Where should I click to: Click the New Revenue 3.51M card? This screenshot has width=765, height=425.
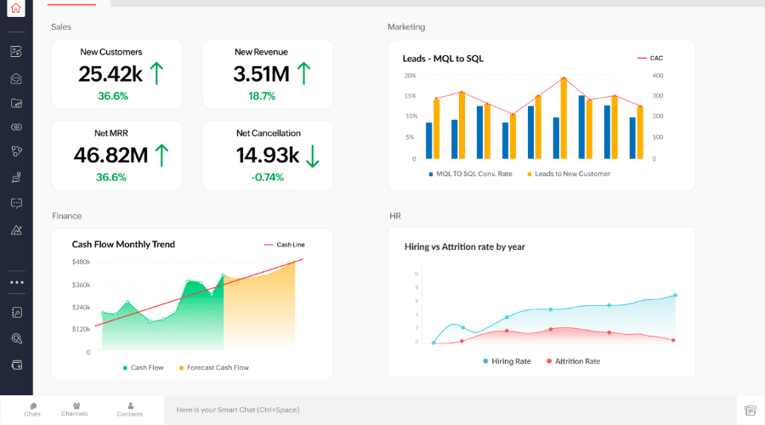(x=268, y=74)
